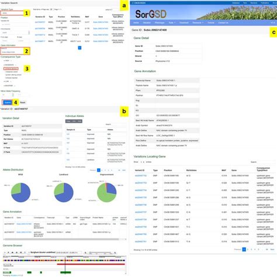Click horizontal scrollbar under Gene Annotation table
Viewport: 277px width, 277px height.
pos(61,239)
